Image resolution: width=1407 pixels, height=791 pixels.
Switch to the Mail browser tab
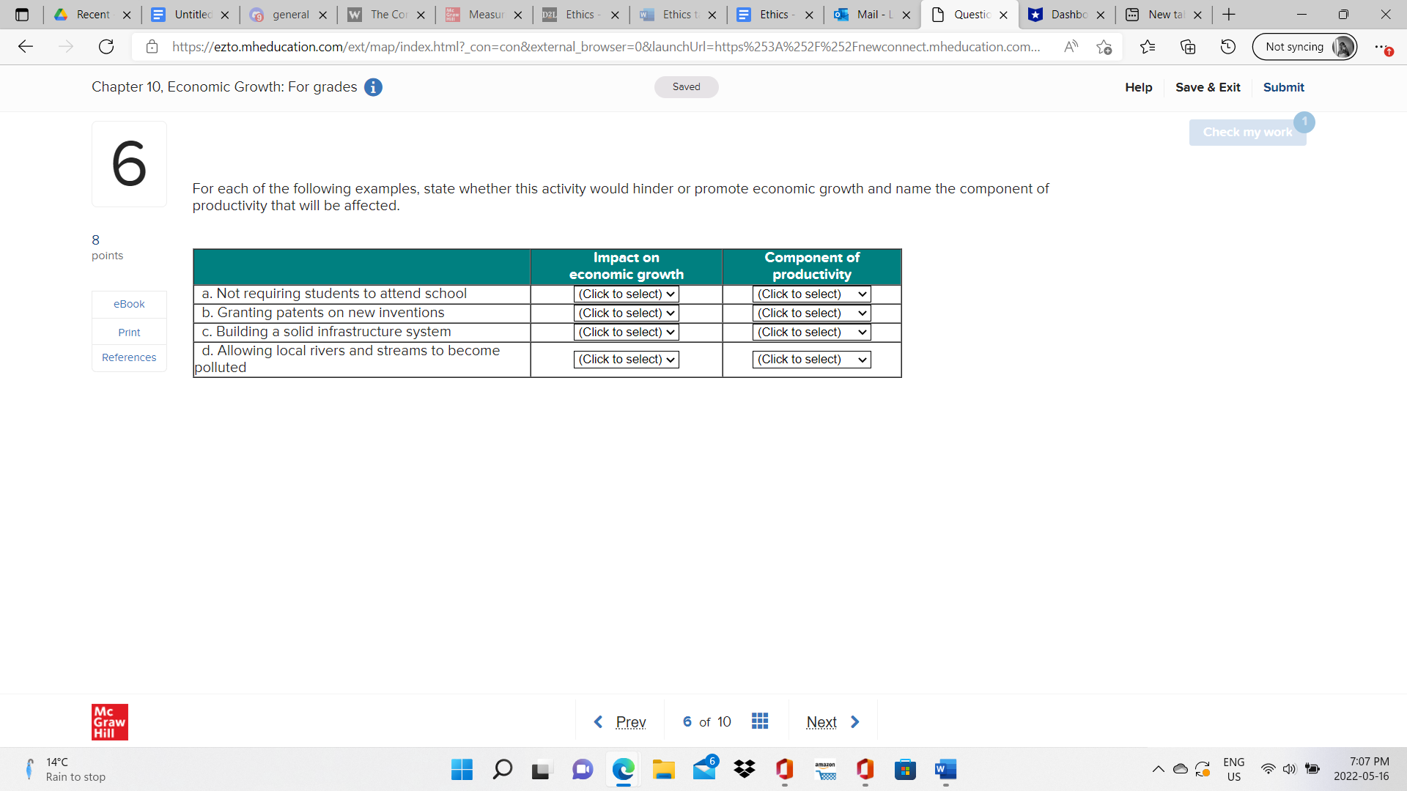coord(867,15)
